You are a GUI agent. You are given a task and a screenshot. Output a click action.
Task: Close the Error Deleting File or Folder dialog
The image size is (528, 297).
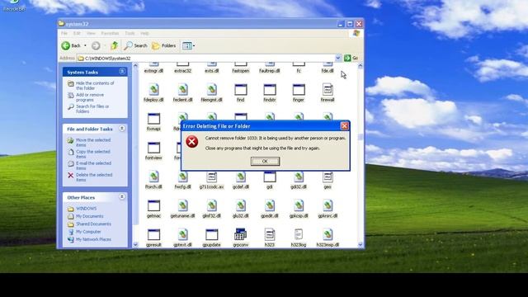[x=345, y=126]
